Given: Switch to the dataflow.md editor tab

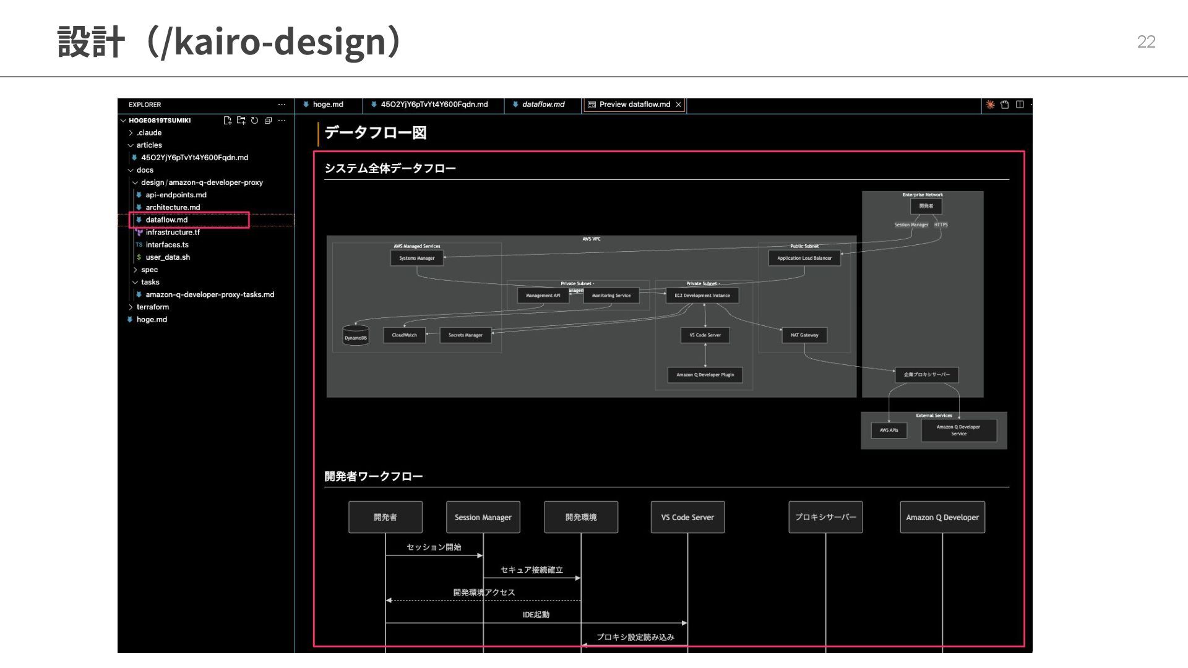Looking at the screenshot, I should pyautogui.click(x=543, y=105).
